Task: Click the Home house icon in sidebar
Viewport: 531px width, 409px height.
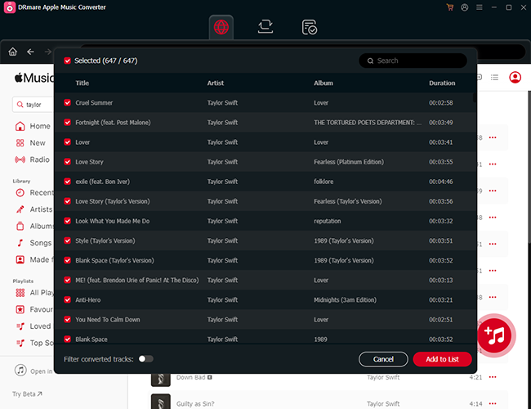Action: click(x=20, y=126)
